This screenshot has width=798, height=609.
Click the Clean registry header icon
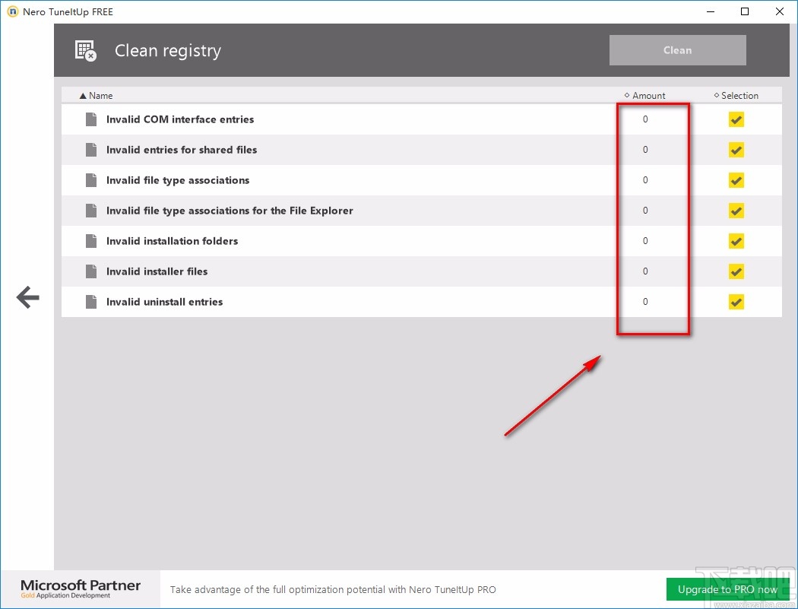click(85, 50)
